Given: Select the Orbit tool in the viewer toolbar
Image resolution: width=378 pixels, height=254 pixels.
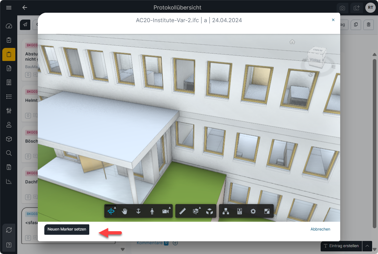Looking at the screenshot, I should tap(111, 211).
